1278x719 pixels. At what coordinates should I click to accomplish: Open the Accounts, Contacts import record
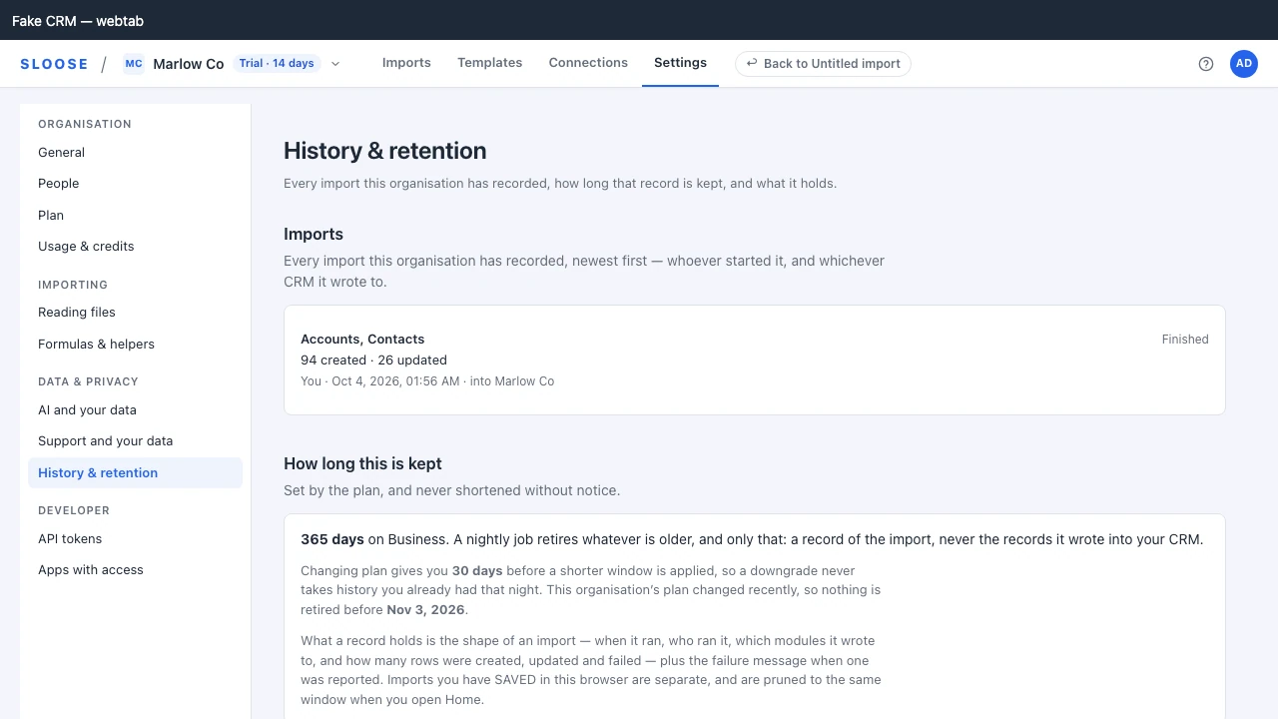754,359
